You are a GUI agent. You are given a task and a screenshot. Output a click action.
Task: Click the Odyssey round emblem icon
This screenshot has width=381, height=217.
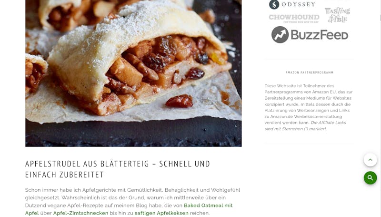pos(274,5)
